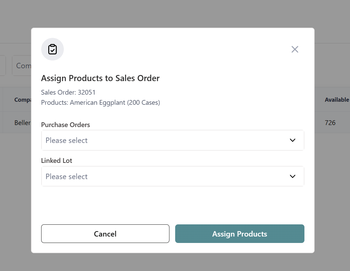Open the Purchase Orders dropdown field
Viewport: 350px width, 271px height.
[x=165, y=140]
